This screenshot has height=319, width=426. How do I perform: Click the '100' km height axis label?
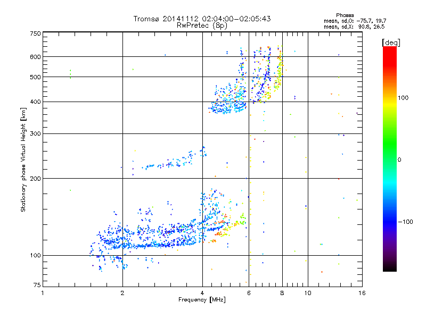click(x=35, y=256)
